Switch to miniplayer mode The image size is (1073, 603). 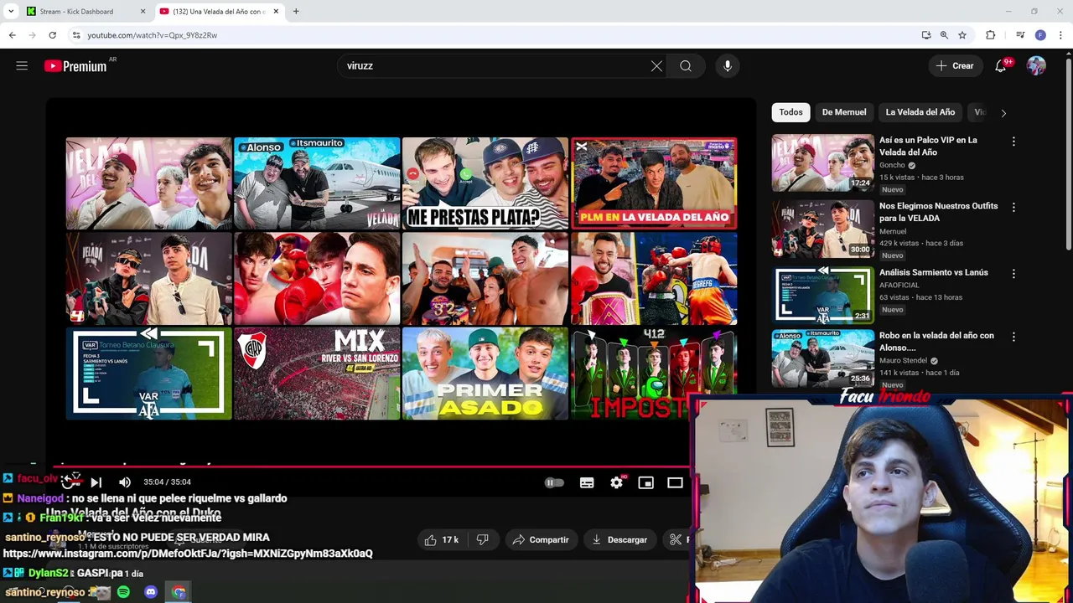tap(645, 482)
